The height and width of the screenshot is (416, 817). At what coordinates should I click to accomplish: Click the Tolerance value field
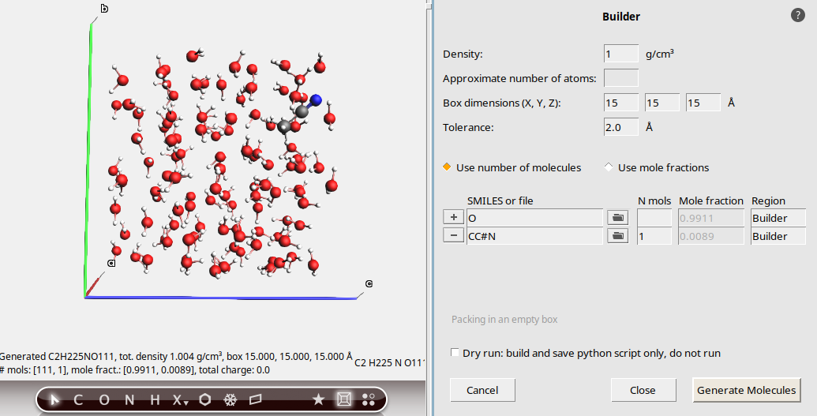[x=620, y=127]
